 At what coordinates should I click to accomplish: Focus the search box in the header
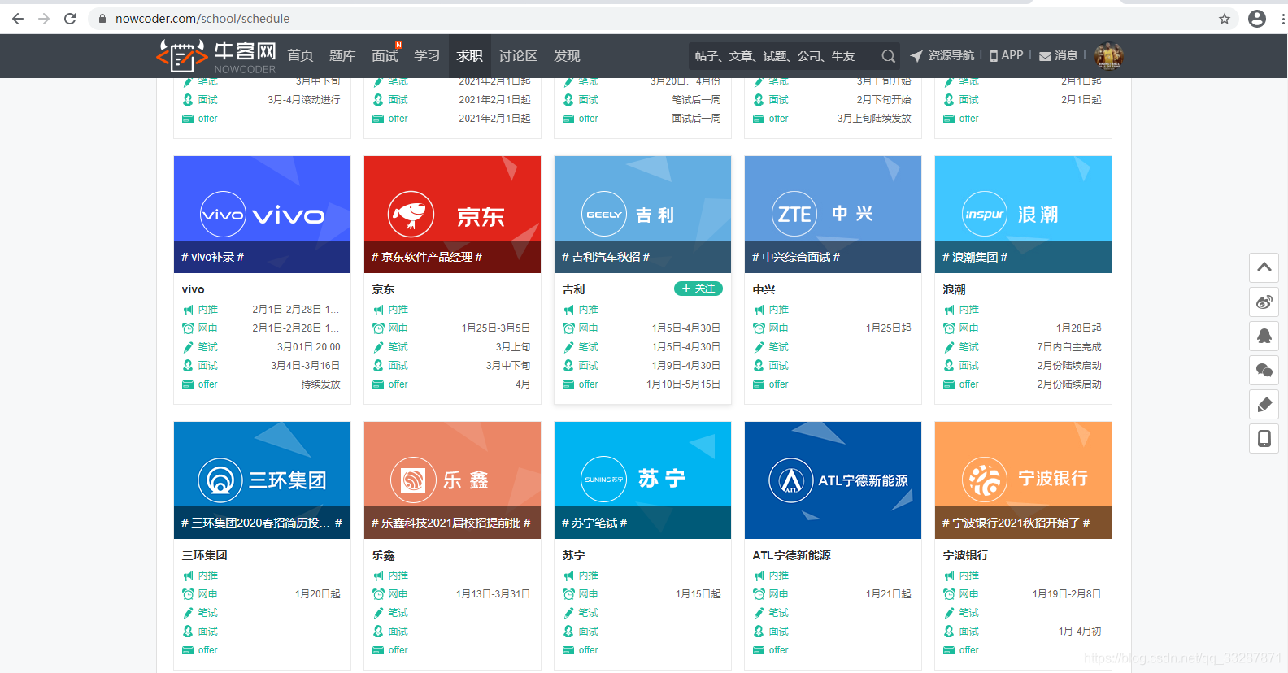[785, 56]
